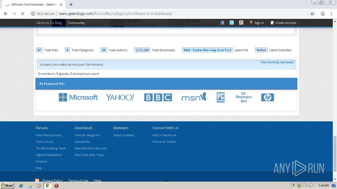
Task: Open Geeks to Go Blog menu item
Action: click(49, 23)
